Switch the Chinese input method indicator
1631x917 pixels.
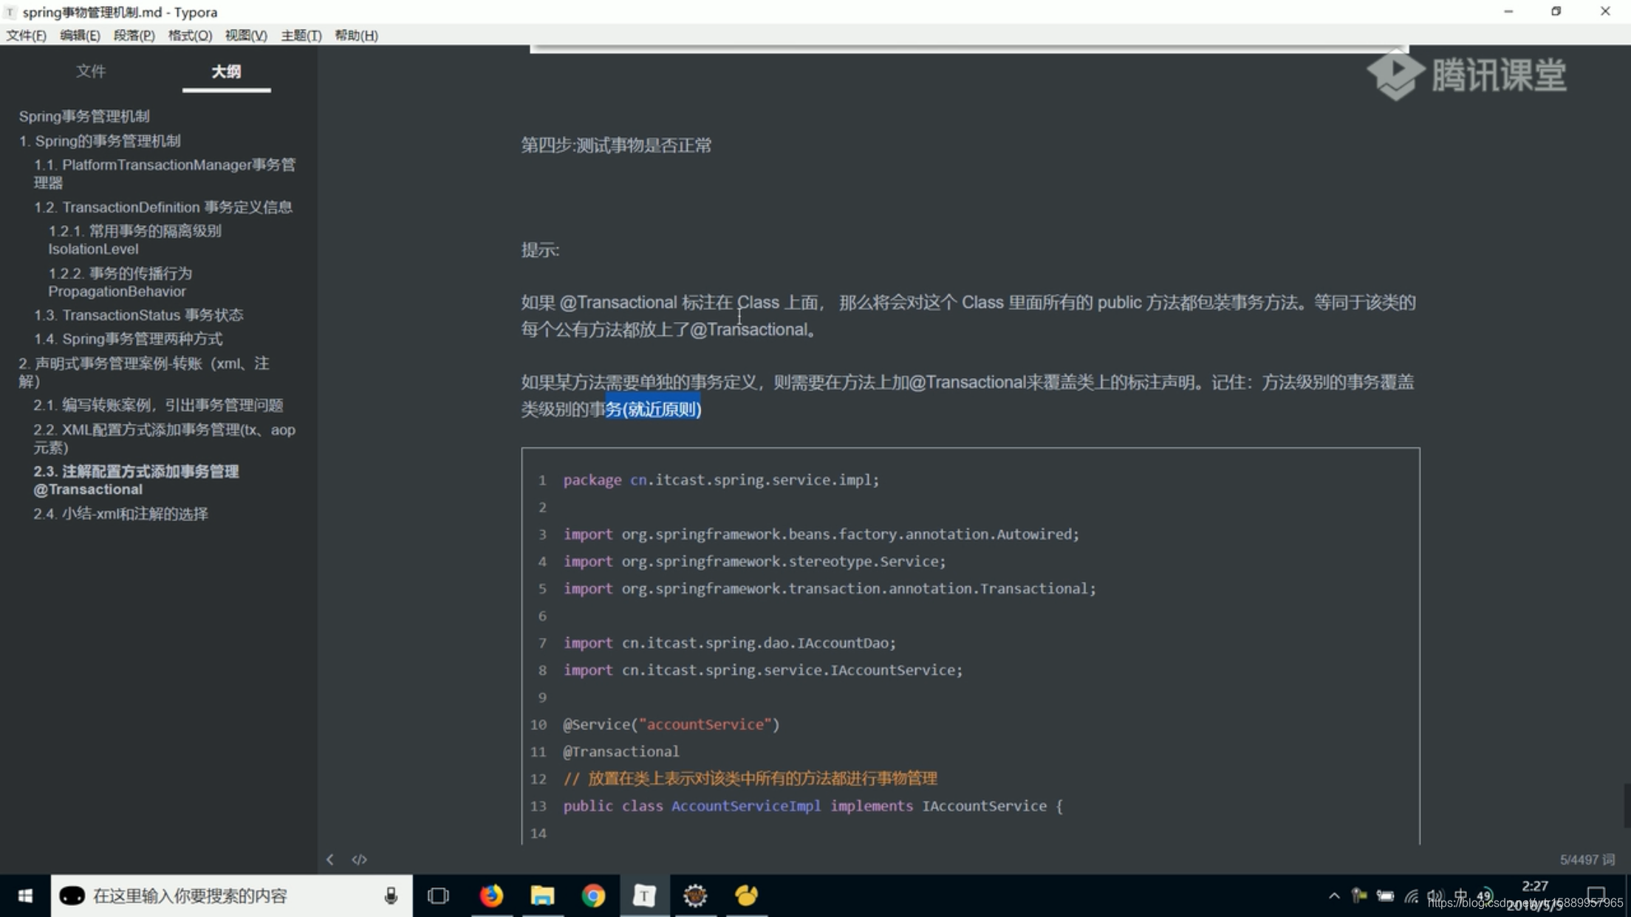[1460, 896]
